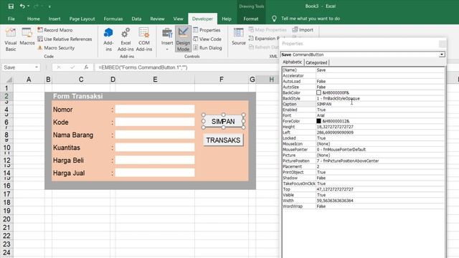Click the TRANSAKS command button
459x258 pixels.
pyautogui.click(x=223, y=140)
